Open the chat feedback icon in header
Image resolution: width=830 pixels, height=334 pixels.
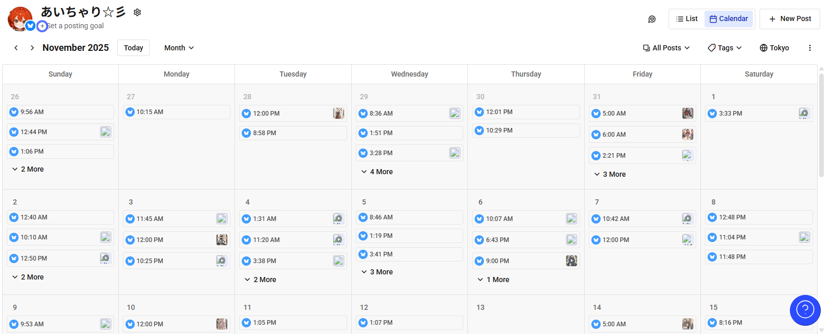pyautogui.click(x=652, y=19)
